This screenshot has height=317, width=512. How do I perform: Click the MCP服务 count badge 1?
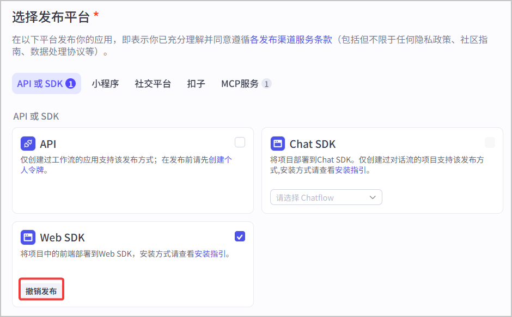(266, 84)
